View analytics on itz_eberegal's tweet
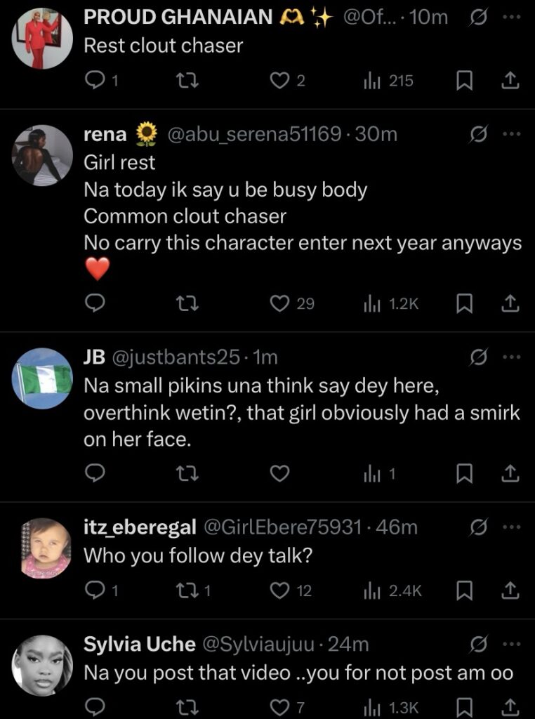The width and height of the screenshot is (535, 719). pyautogui.click(x=372, y=591)
